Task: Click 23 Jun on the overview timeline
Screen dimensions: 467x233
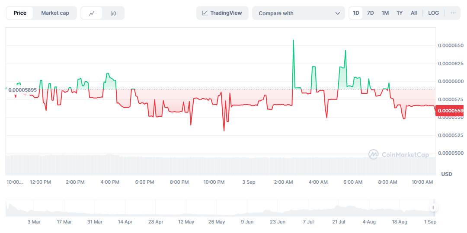Action: coord(277,222)
